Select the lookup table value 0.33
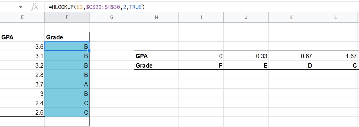Screen dimensions: 359x127 click(x=246, y=56)
